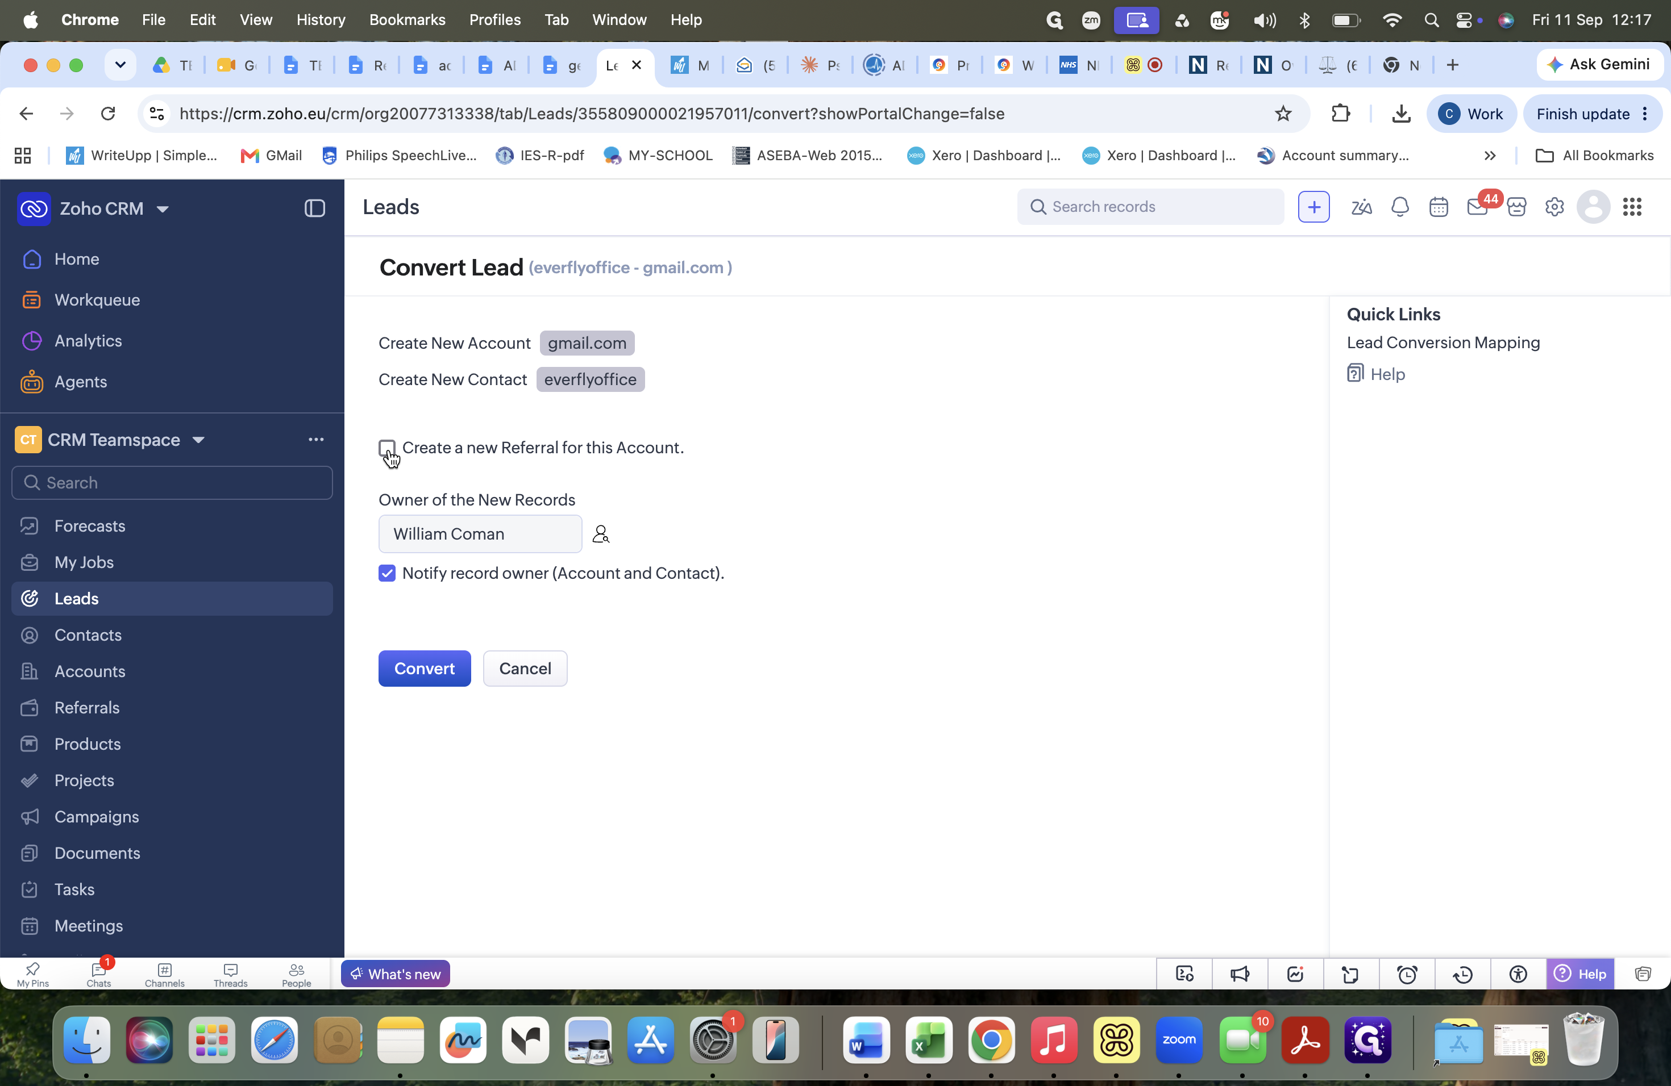The width and height of the screenshot is (1671, 1086).
Task: Open the GMail bookmark
Action: tap(271, 156)
